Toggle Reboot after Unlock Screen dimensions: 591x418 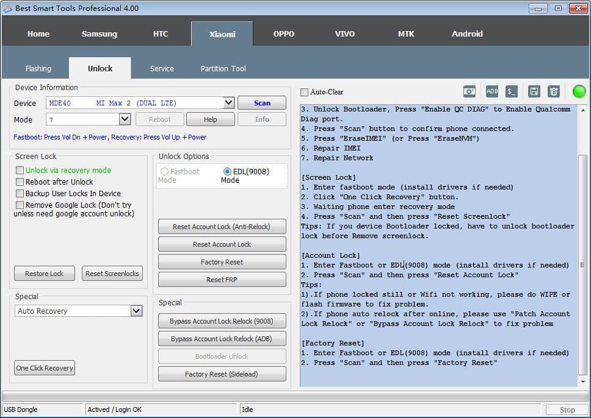point(20,182)
